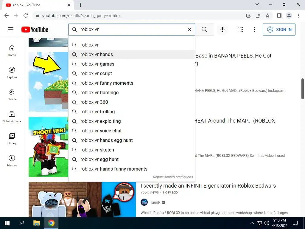Grab the page vertical scrollbar thumb

pos(303,89)
